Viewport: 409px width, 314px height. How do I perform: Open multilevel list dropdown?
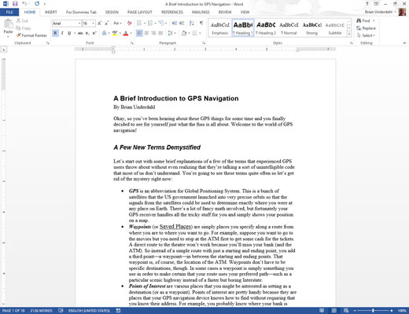166,24
